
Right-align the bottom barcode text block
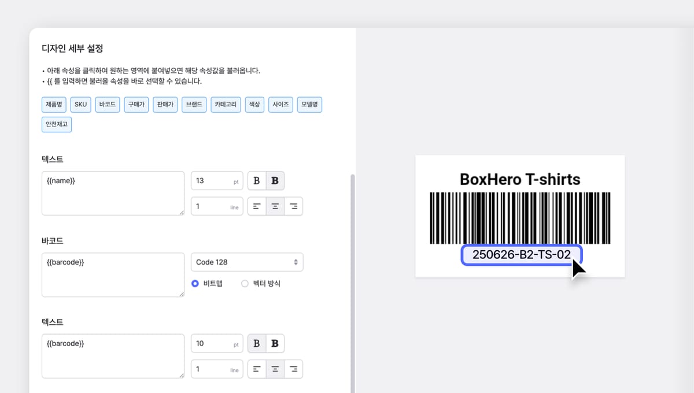click(x=294, y=369)
